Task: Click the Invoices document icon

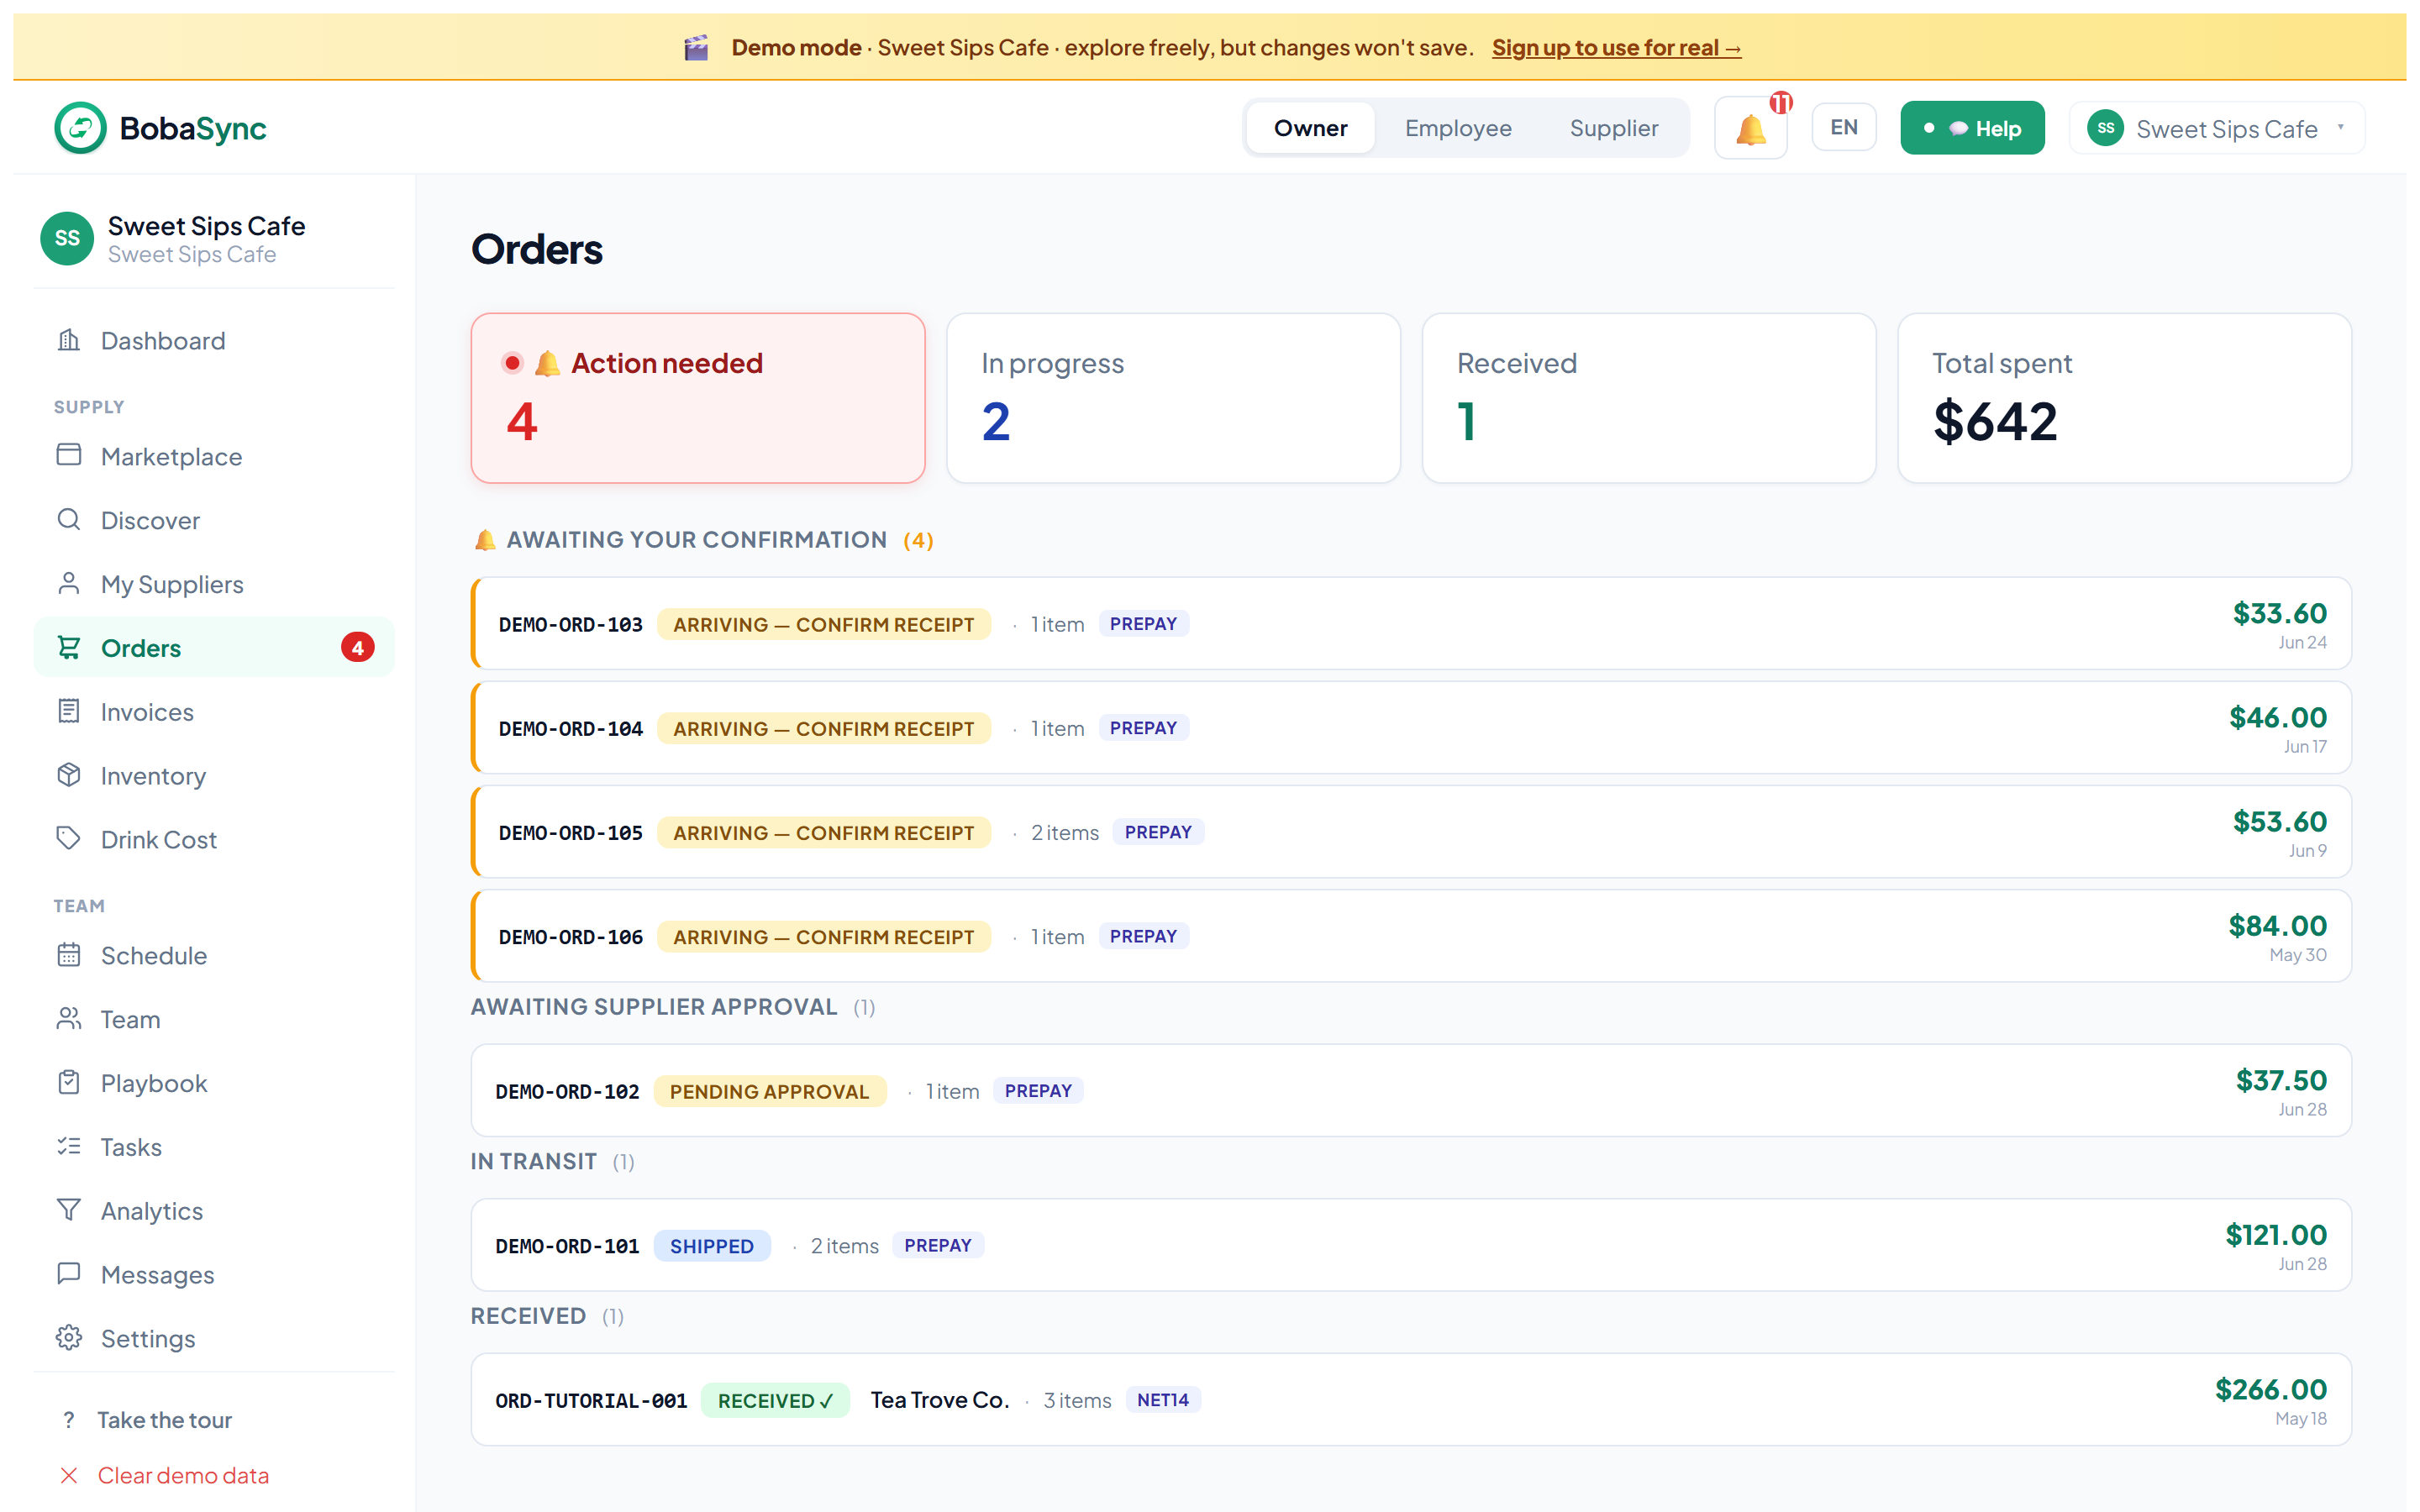Action: tap(68, 712)
